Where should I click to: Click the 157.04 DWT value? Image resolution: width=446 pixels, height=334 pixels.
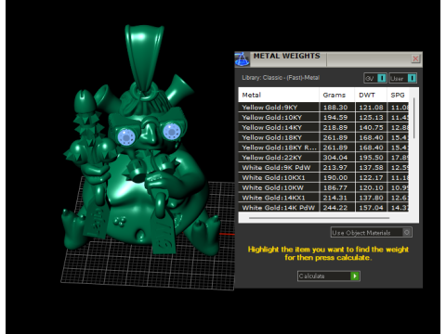371,208
